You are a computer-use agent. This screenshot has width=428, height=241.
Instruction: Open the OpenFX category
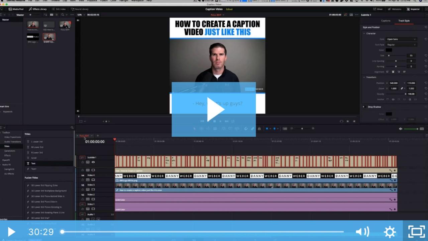[x=6, y=160]
